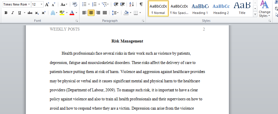Open the font size combo box

[x=37, y=4]
